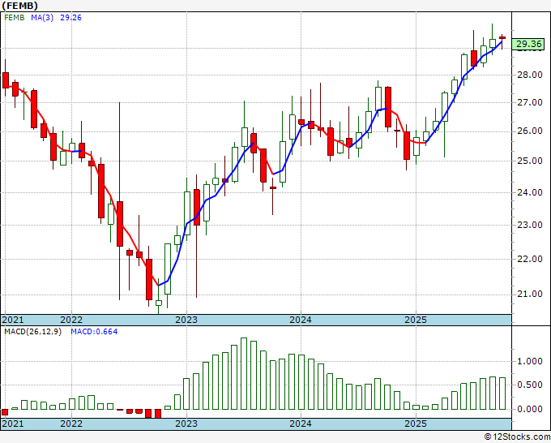Click the 27.00 price axis label
The width and height of the screenshot is (551, 443).
pos(531,103)
